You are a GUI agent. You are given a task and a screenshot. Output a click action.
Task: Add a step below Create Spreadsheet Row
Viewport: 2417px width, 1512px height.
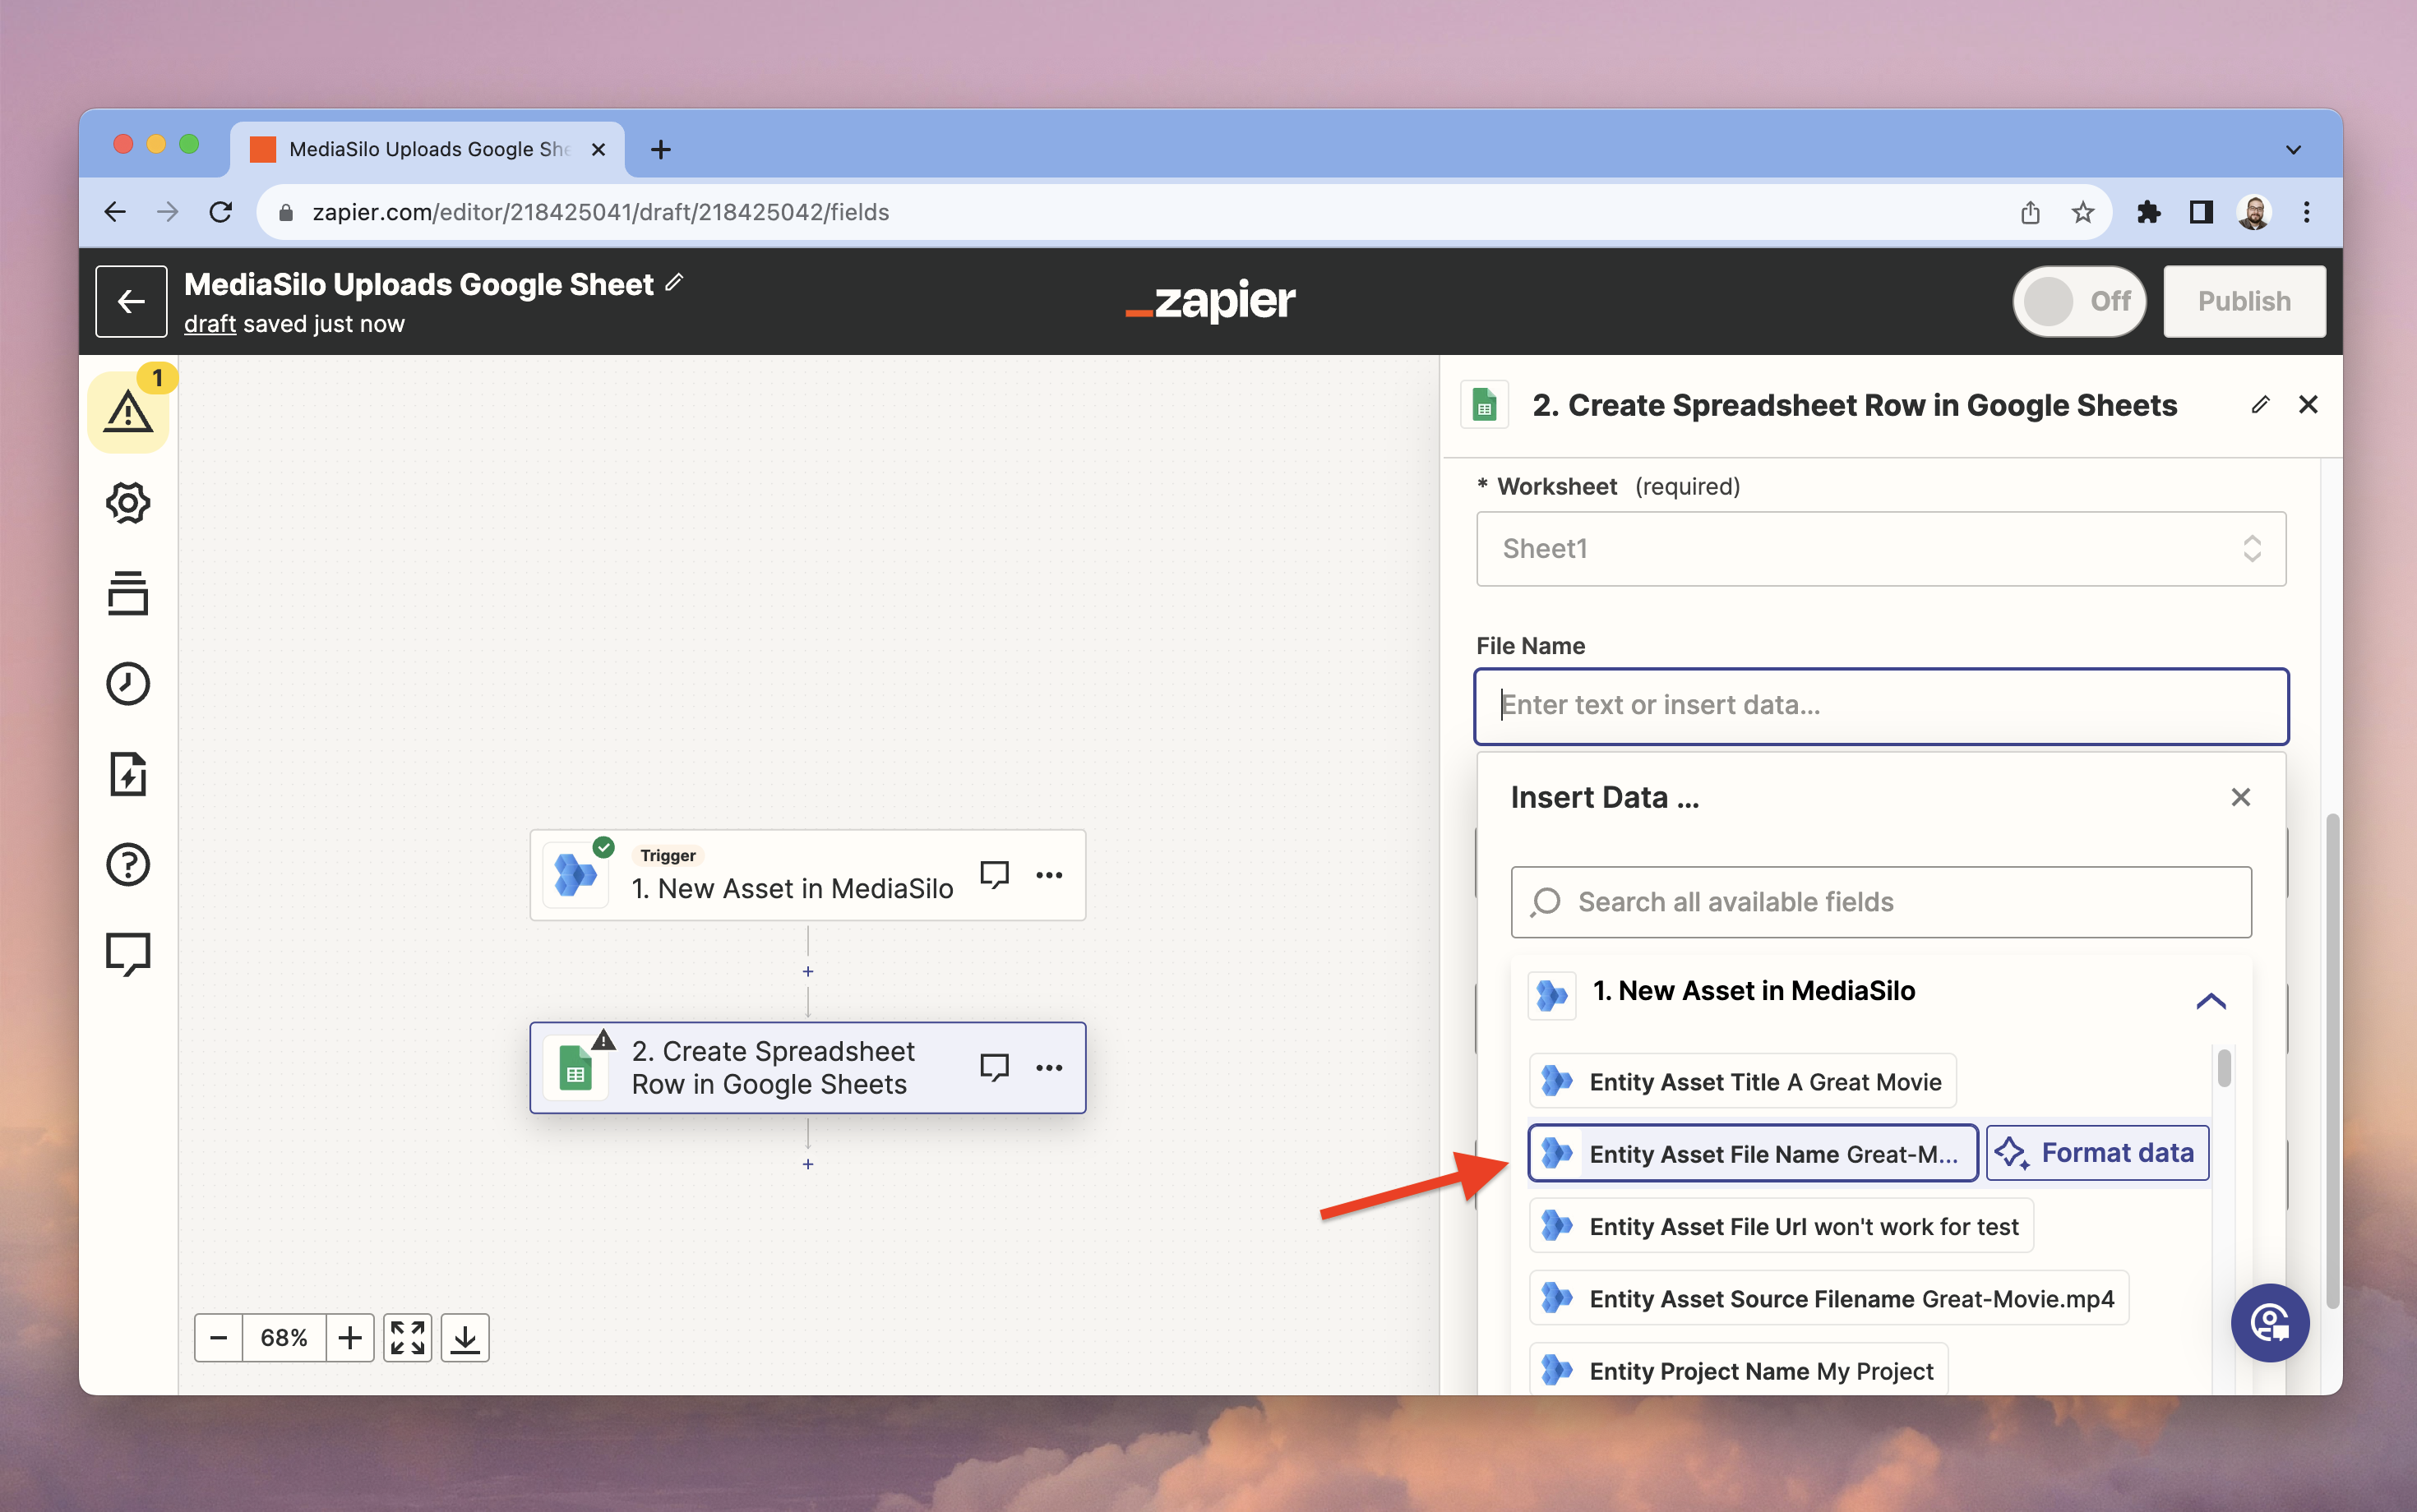tap(807, 1164)
